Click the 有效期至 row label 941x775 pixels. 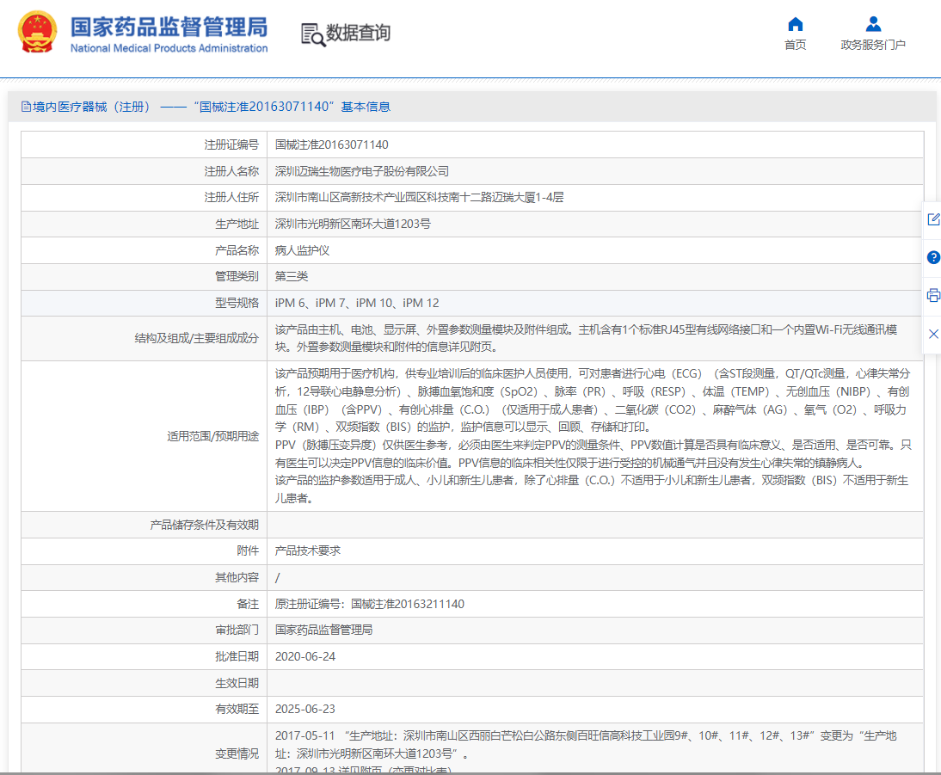[237, 709]
